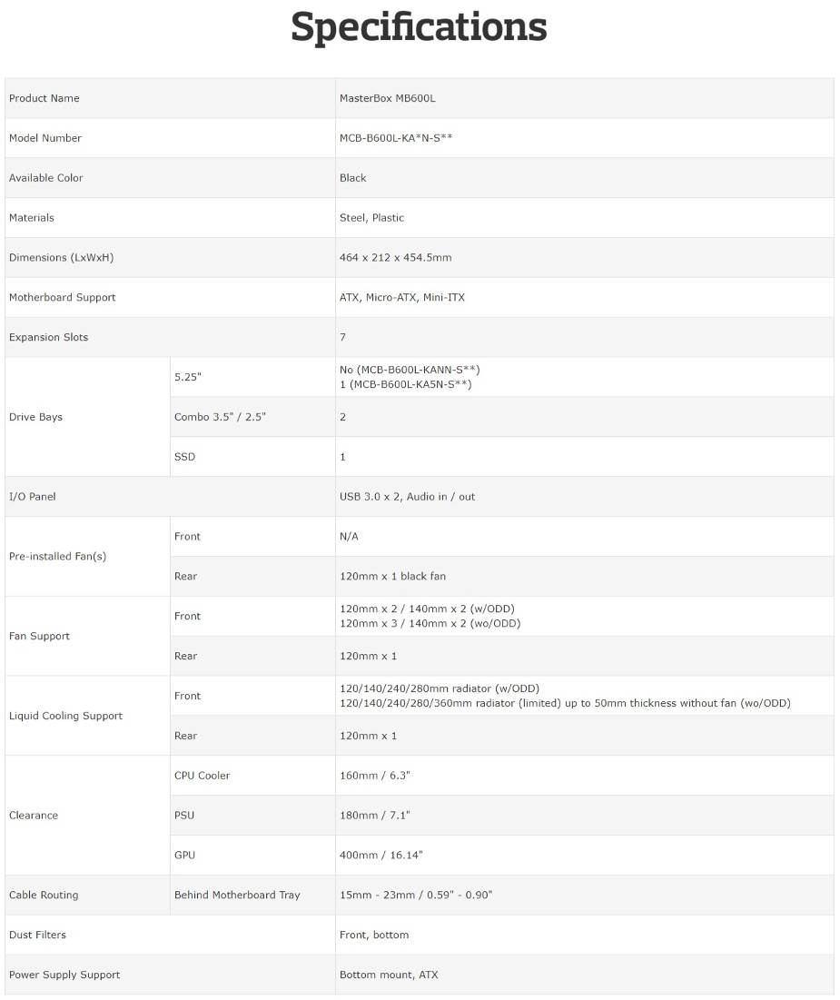840x1000 pixels.
Task: Click the Specifications heading
Action: [419, 28]
